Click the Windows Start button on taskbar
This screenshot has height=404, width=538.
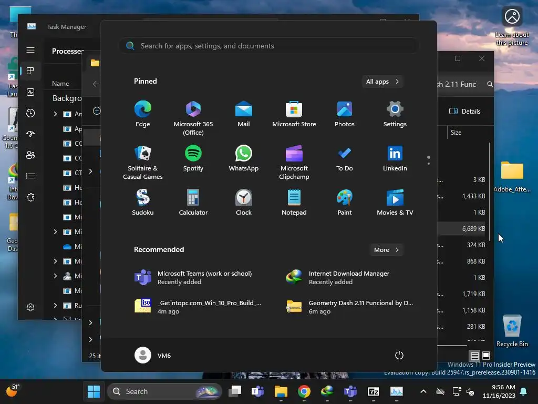click(x=94, y=391)
